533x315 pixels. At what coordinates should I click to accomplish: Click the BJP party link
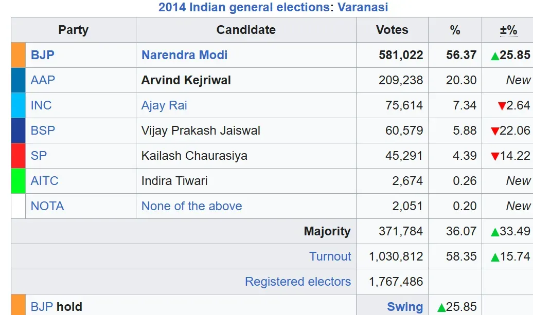click(x=43, y=55)
